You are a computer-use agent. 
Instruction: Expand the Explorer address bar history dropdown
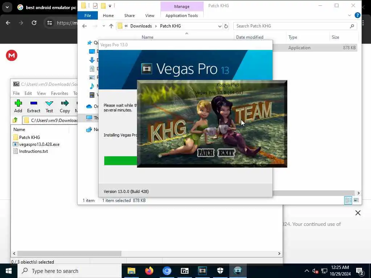pos(220,26)
